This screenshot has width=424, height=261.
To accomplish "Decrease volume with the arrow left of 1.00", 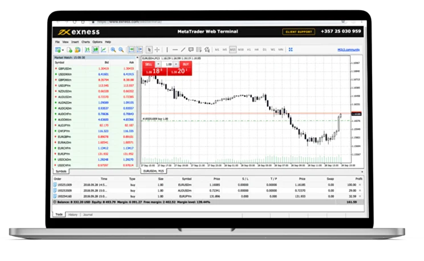I will click(x=158, y=64).
